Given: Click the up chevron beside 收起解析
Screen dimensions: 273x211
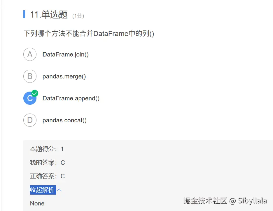Looking at the screenshot, I should [x=59, y=190].
